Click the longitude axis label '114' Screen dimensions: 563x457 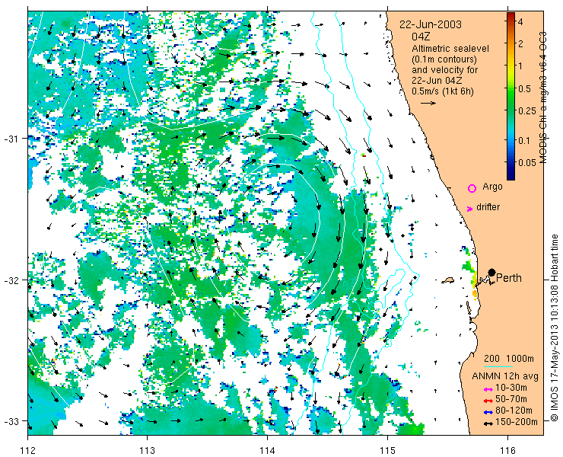[267, 450]
